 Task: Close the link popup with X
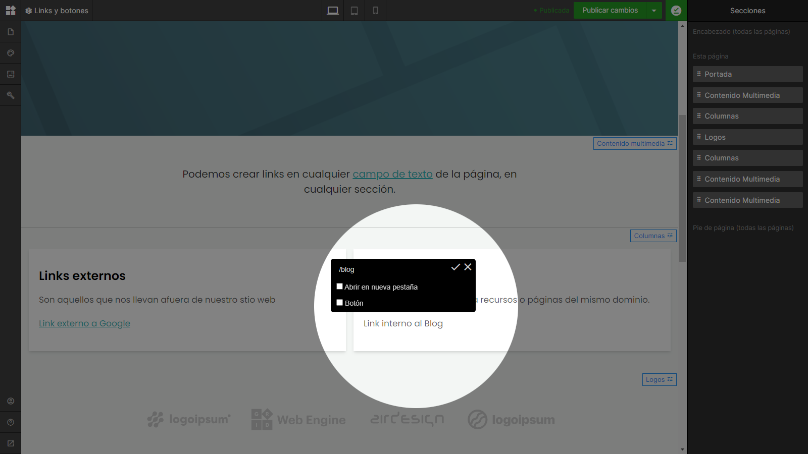point(468,267)
